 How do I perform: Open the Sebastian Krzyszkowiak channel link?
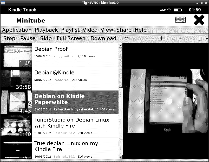pos(74,109)
